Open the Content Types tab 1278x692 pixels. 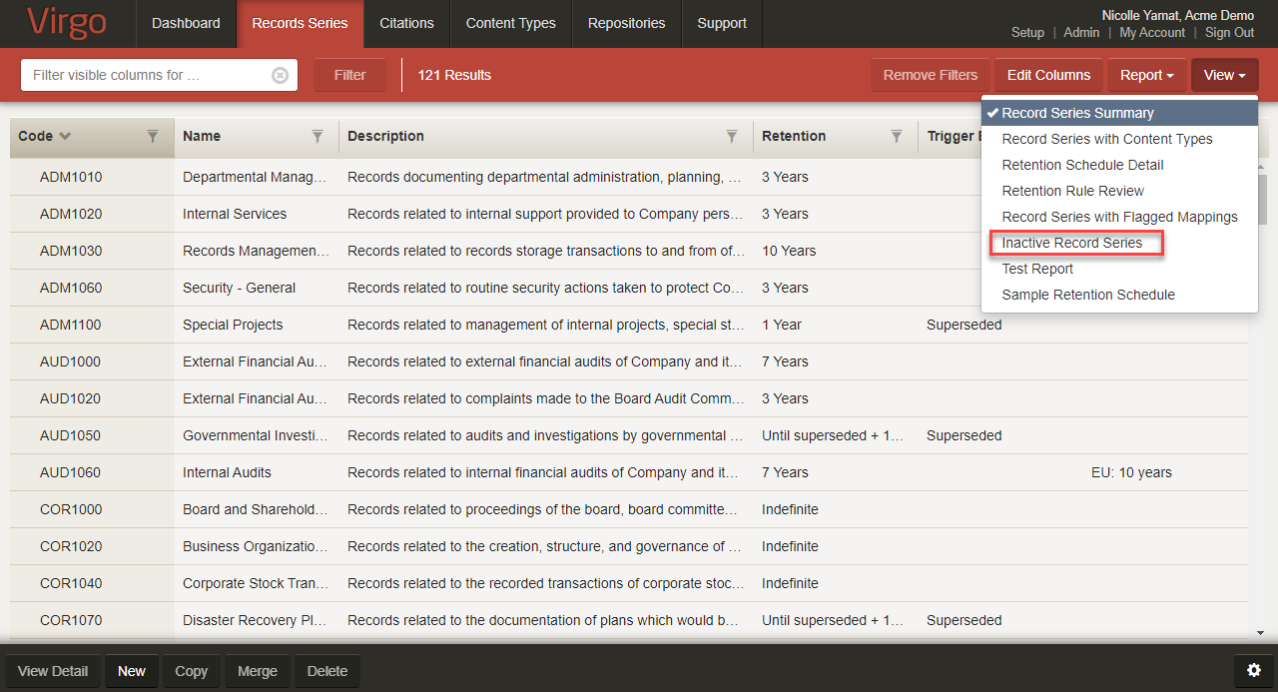[x=510, y=23]
